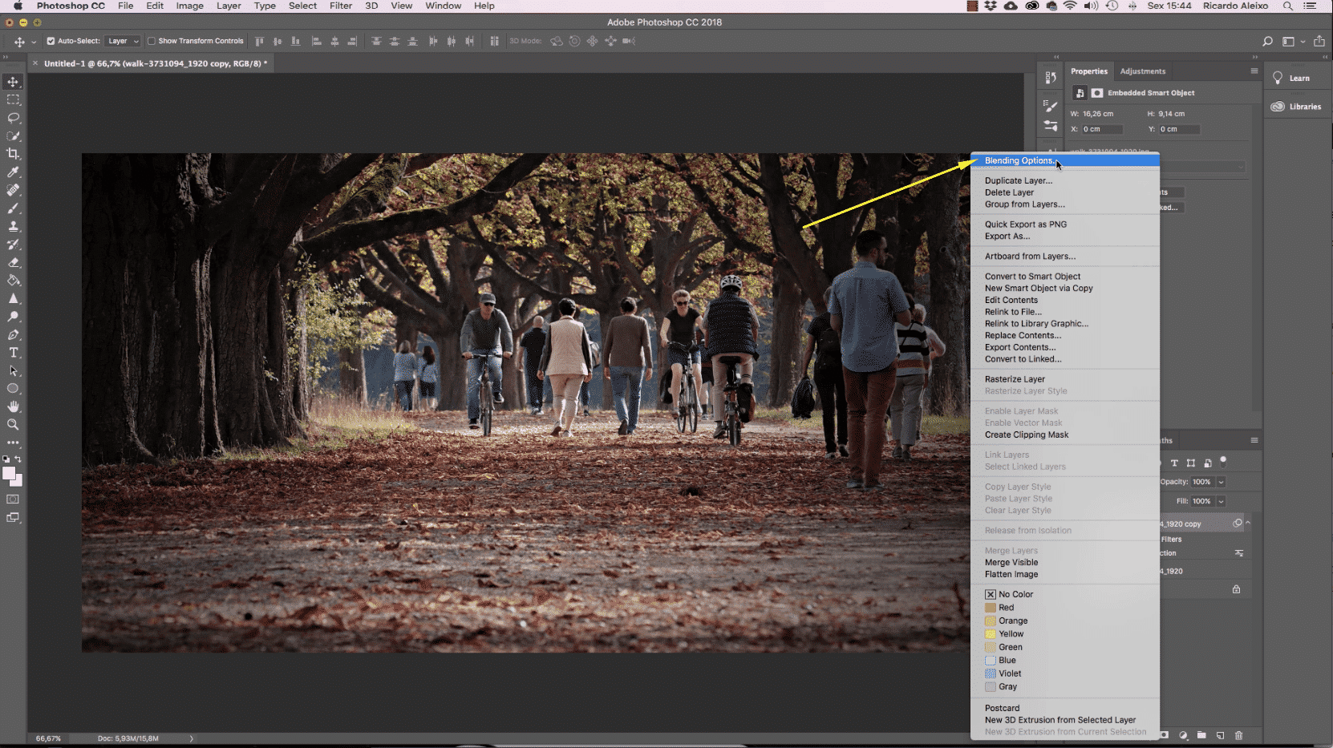Screen dimensions: 1333x748
Task: Toggle the Auto-Select checkbox
Action: 51,41
